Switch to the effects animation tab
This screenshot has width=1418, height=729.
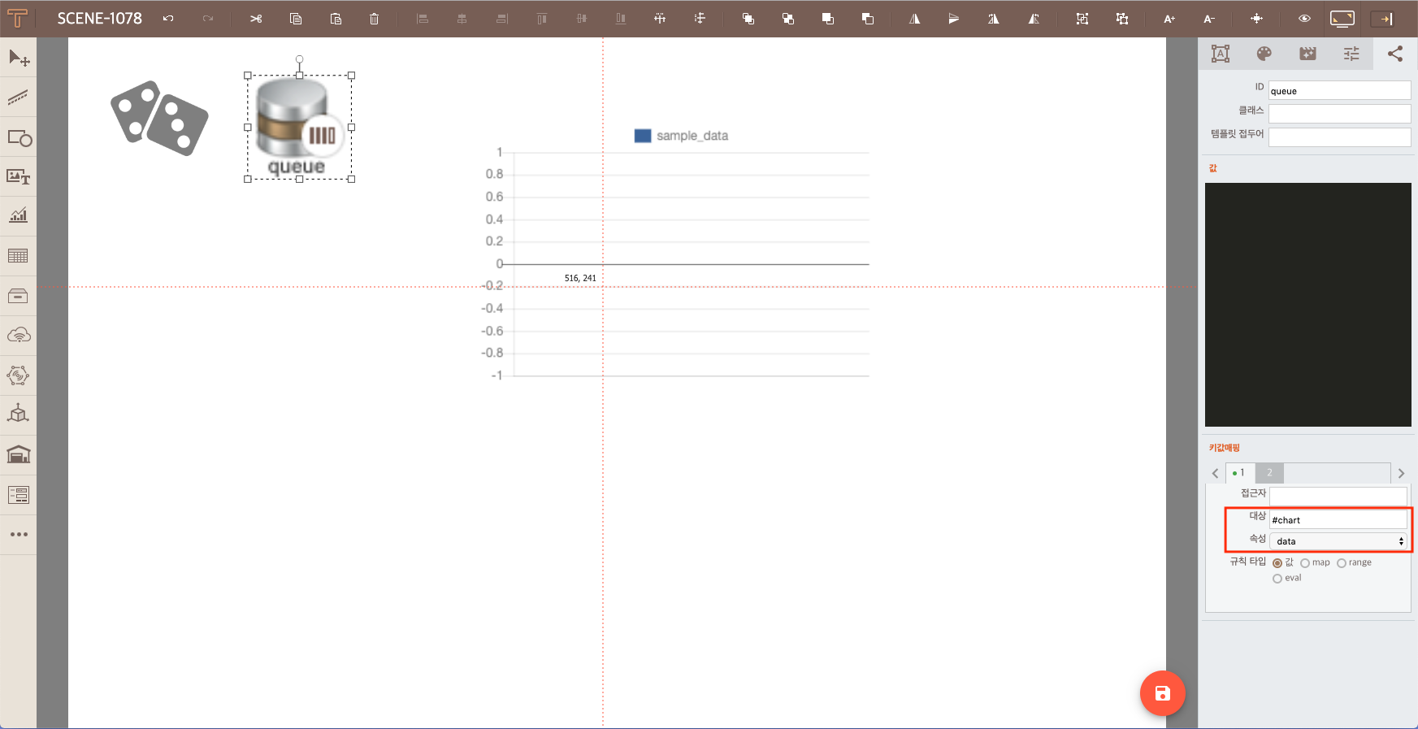1307,54
